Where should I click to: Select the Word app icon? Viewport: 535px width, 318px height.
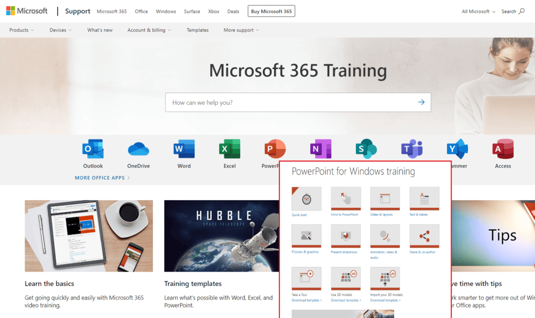click(x=184, y=149)
